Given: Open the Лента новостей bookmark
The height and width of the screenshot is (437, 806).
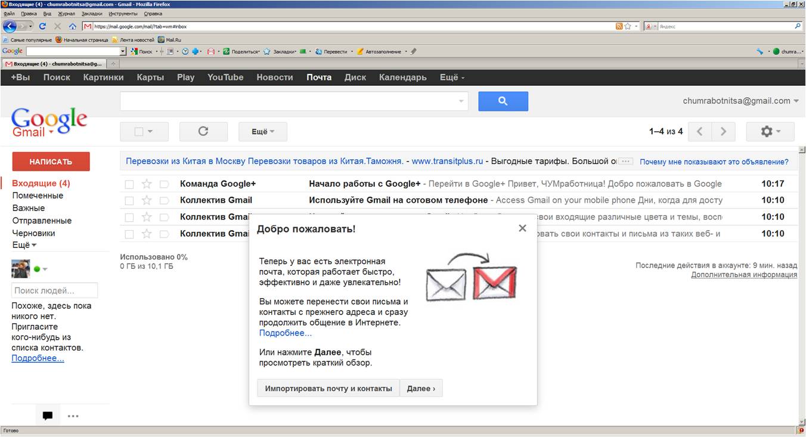Looking at the screenshot, I should [133, 40].
